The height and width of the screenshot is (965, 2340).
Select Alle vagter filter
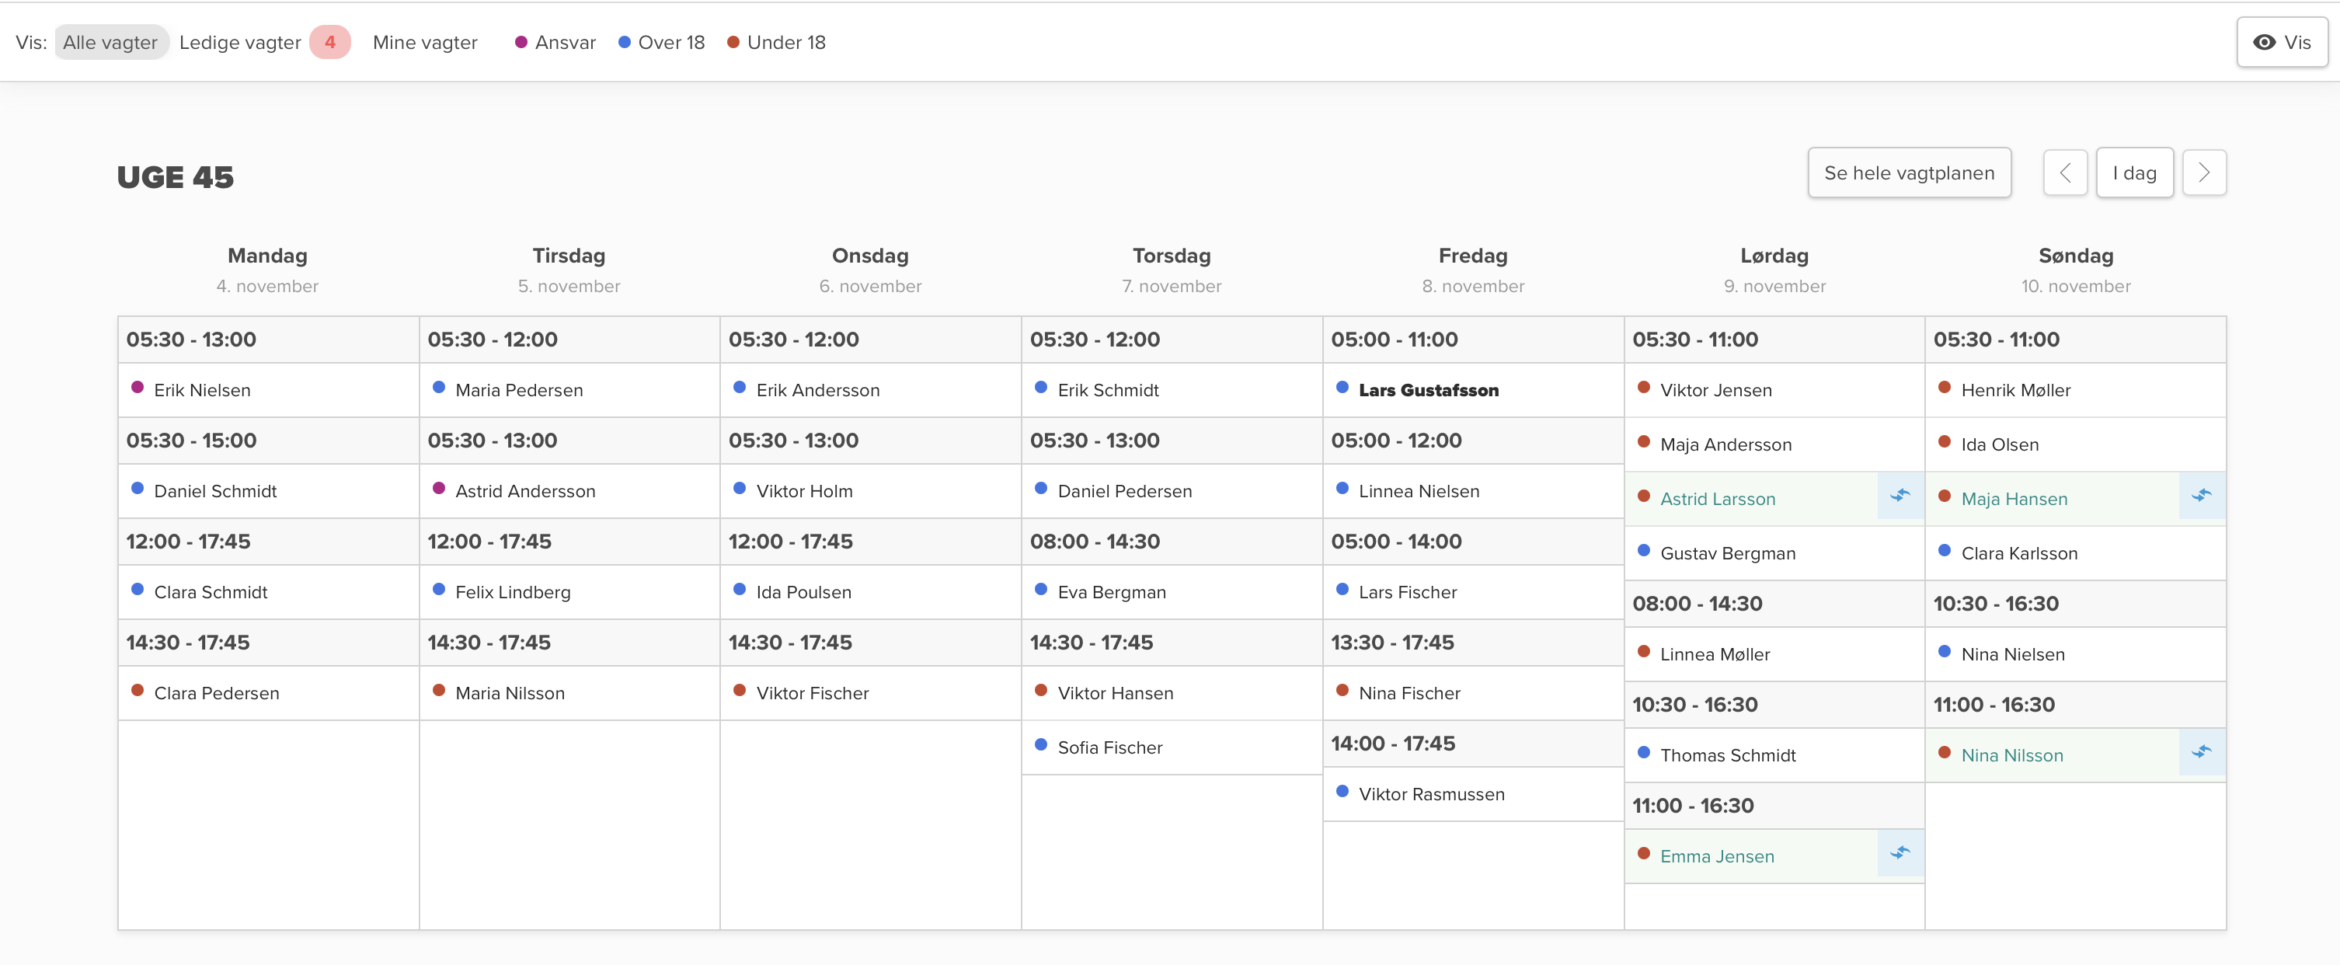click(x=110, y=43)
